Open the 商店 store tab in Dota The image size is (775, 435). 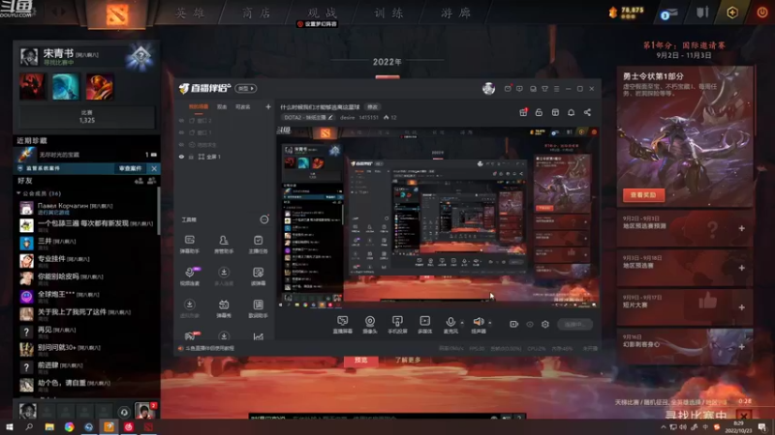(257, 13)
